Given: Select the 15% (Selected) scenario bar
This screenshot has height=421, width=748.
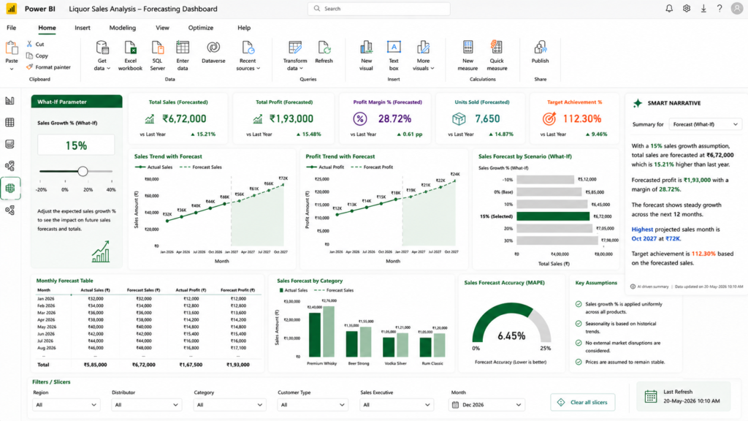Looking at the screenshot, I should [553, 216].
